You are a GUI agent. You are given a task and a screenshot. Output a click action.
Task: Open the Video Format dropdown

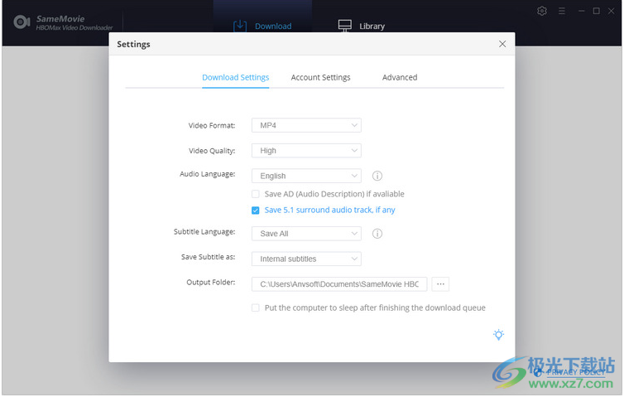[x=306, y=125]
